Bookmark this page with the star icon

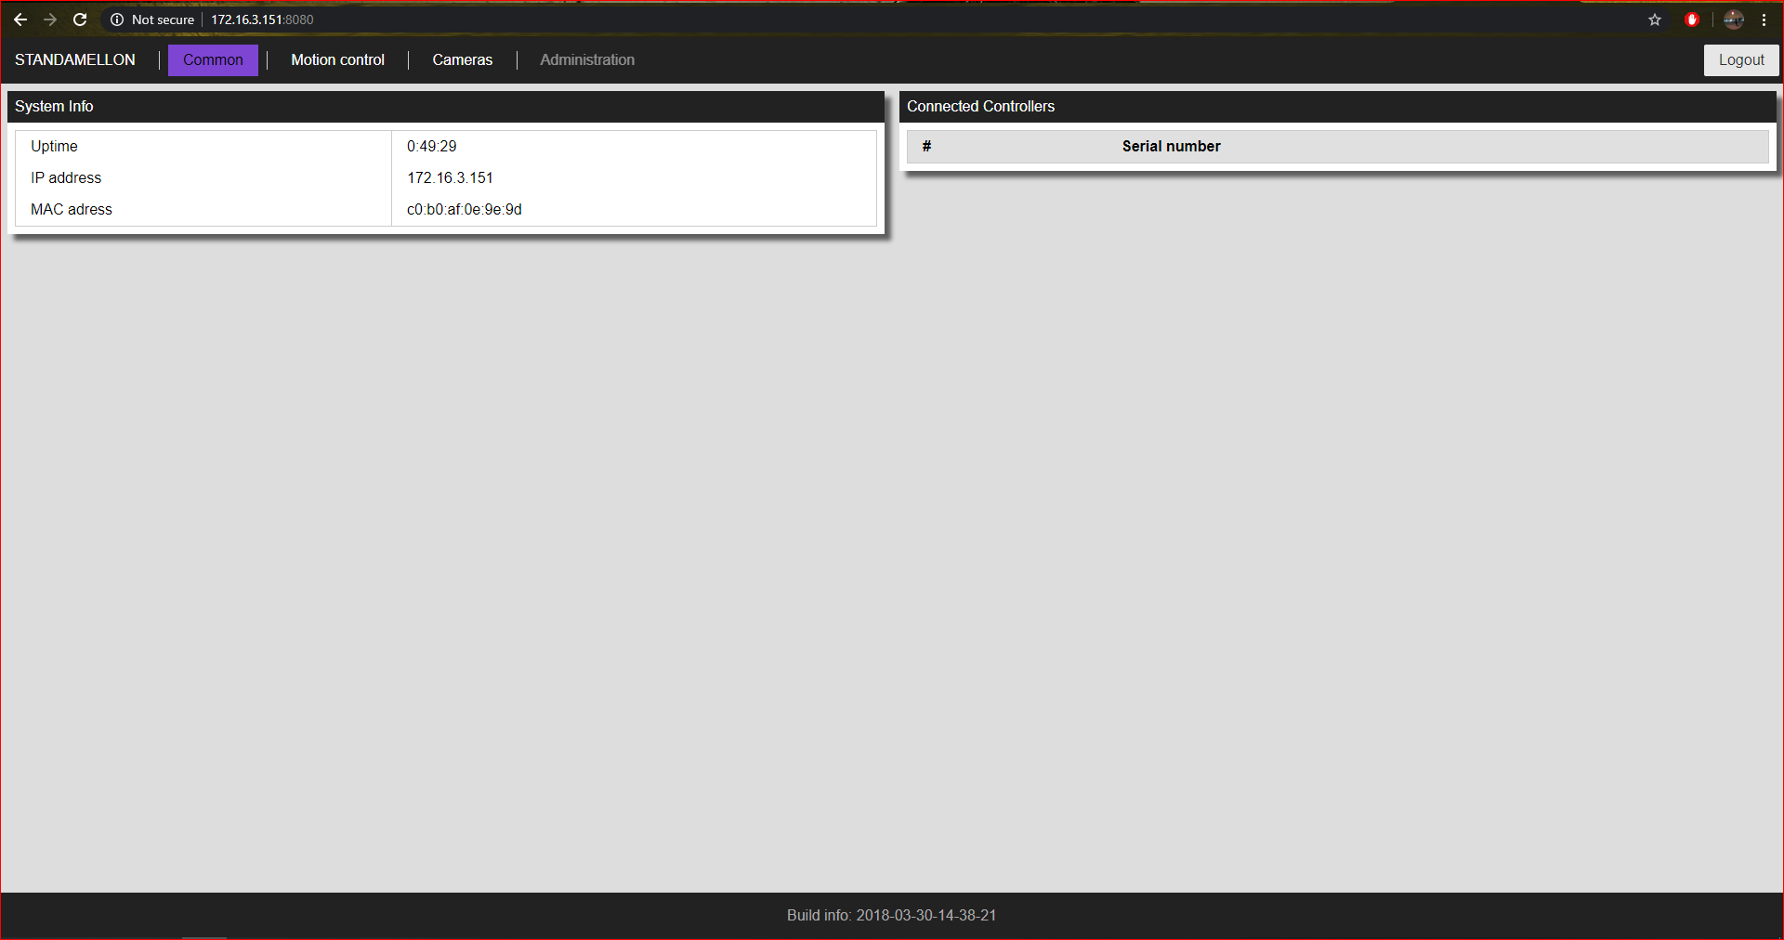(1655, 20)
